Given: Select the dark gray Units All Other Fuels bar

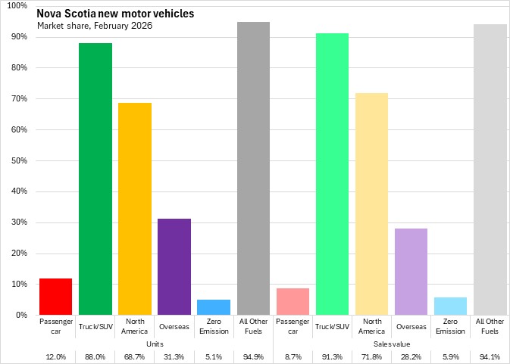Looking at the screenshot, I should tap(253, 168).
